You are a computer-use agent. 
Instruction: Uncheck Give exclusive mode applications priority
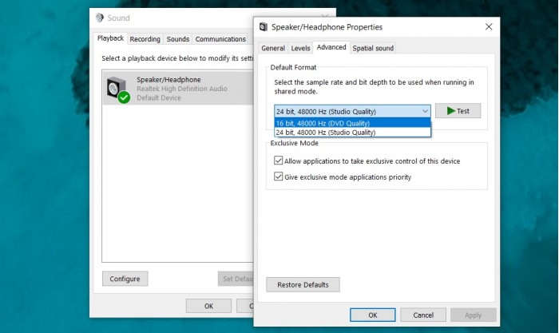pyautogui.click(x=278, y=176)
